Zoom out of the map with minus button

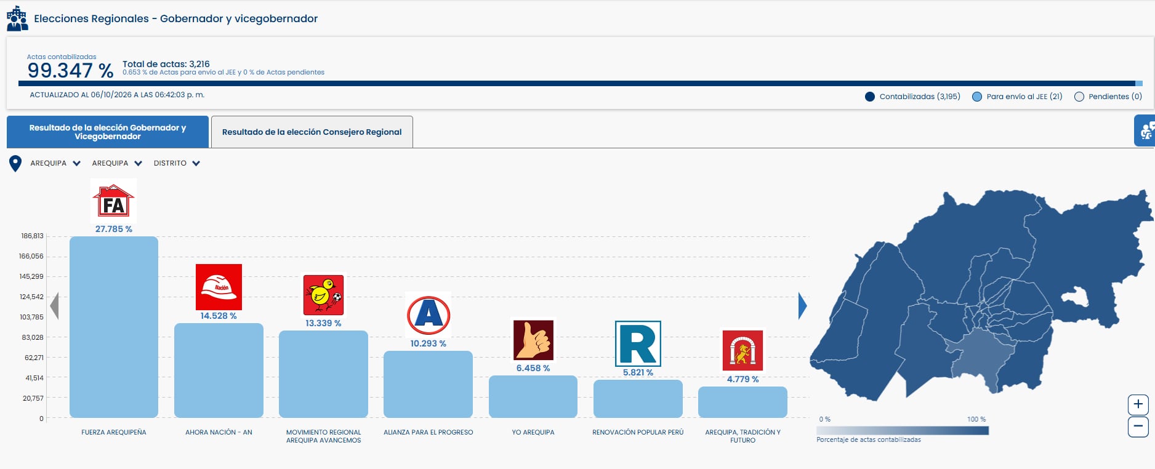coord(1138,426)
